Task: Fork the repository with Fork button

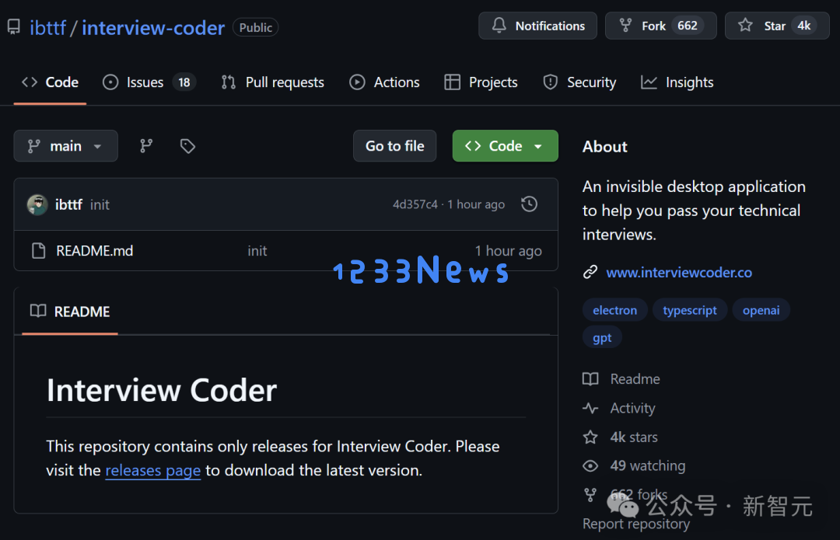Action: [x=660, y=26]
